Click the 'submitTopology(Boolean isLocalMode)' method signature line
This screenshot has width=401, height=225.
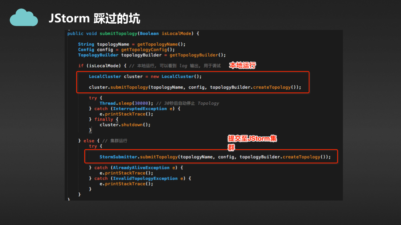coord(133,34)
